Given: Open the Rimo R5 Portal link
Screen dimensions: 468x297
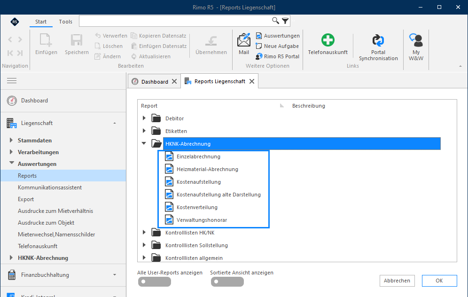Looking at the screenshot, I should 278,56.
